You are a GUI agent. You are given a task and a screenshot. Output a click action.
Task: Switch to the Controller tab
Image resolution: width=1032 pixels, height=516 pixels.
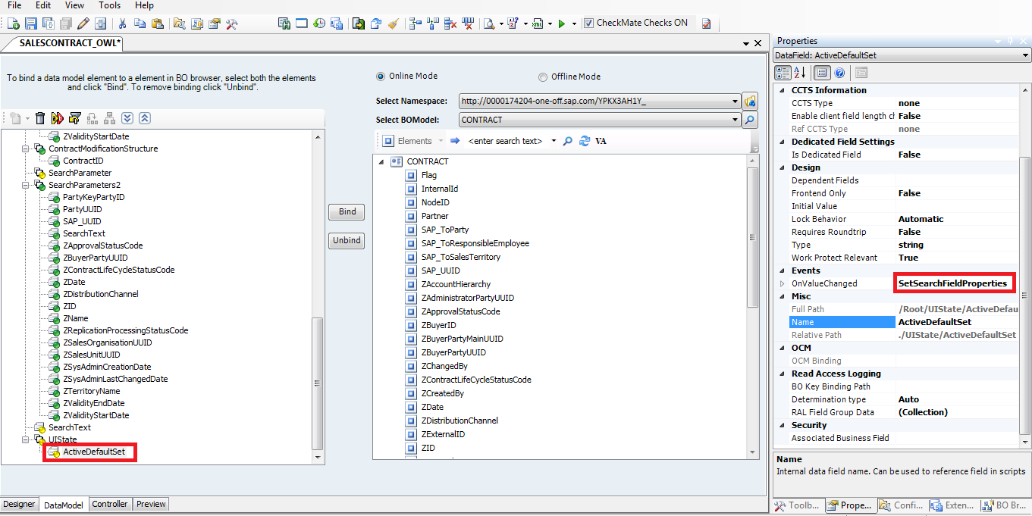(x=110, y=504)
